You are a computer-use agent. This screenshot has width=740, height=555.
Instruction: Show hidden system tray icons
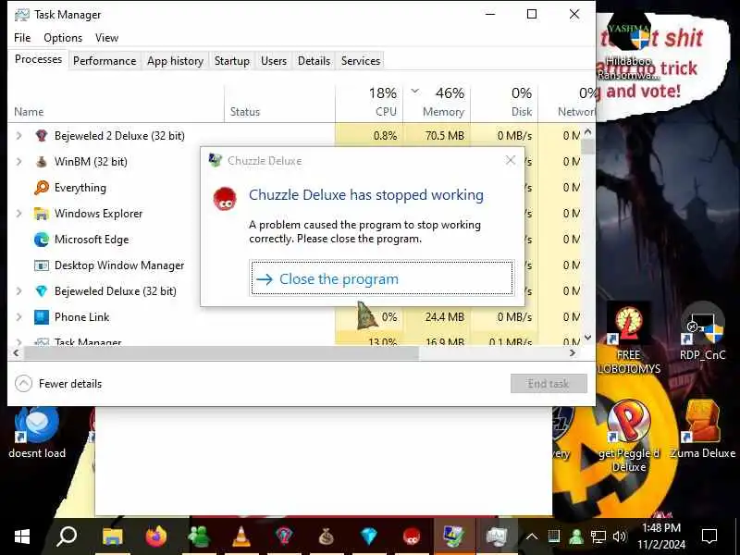coord(532,536)
